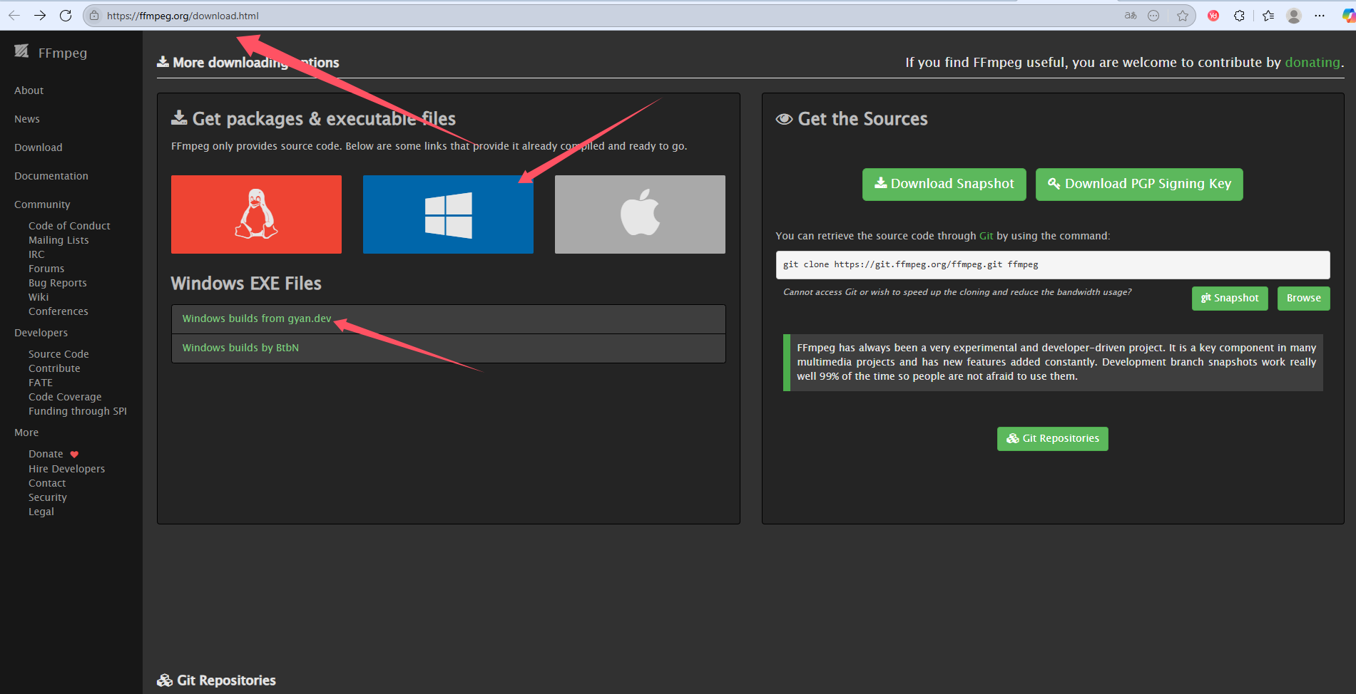
Task: Go back to the previous page
Action: coord(14,16)
